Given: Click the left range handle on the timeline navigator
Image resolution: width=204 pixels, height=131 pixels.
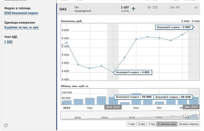Looking at the screenshot, I should click(x=185, y=115).
